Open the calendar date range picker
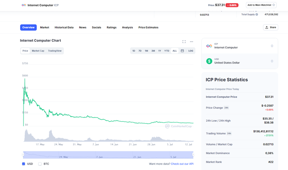This screenshot has width=288, height=170. [182, 51]
